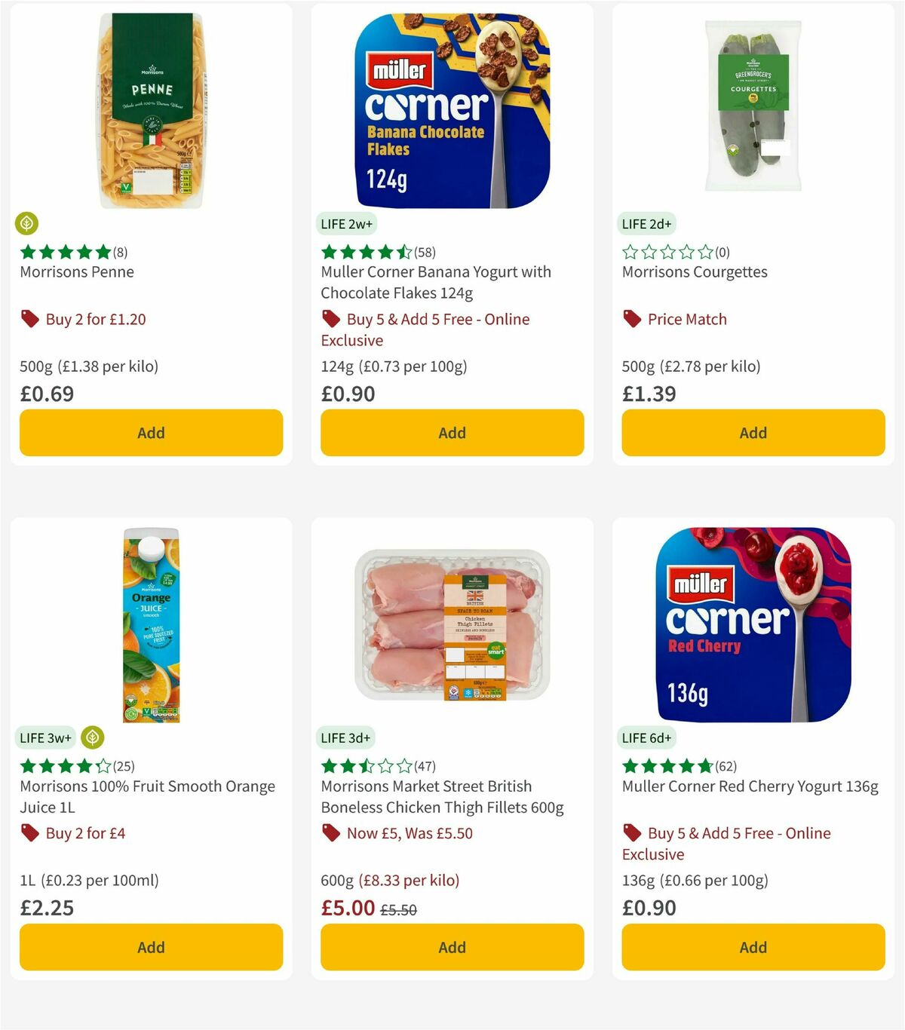The image size is (905, 1030).
Task: Click the offer tag icon by Now £5, Was £5.50
Action: coord(330,833)
